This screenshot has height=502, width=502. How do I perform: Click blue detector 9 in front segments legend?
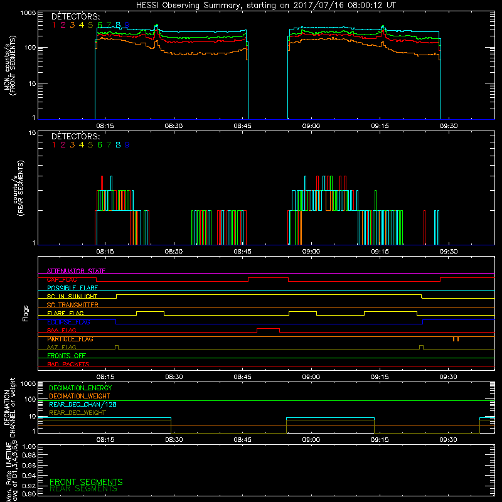127,24
